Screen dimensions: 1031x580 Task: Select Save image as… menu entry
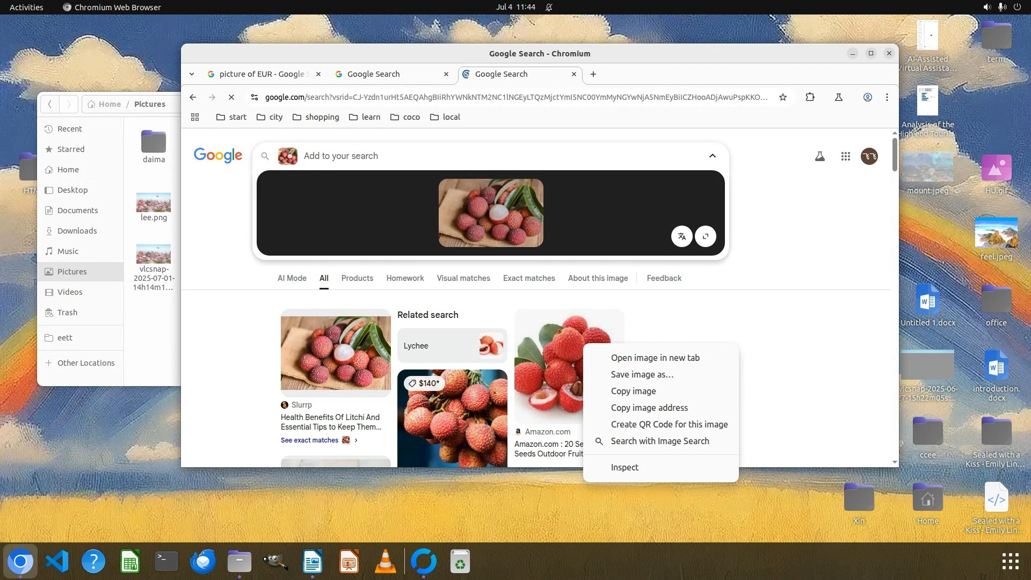(x=642, y=374)
